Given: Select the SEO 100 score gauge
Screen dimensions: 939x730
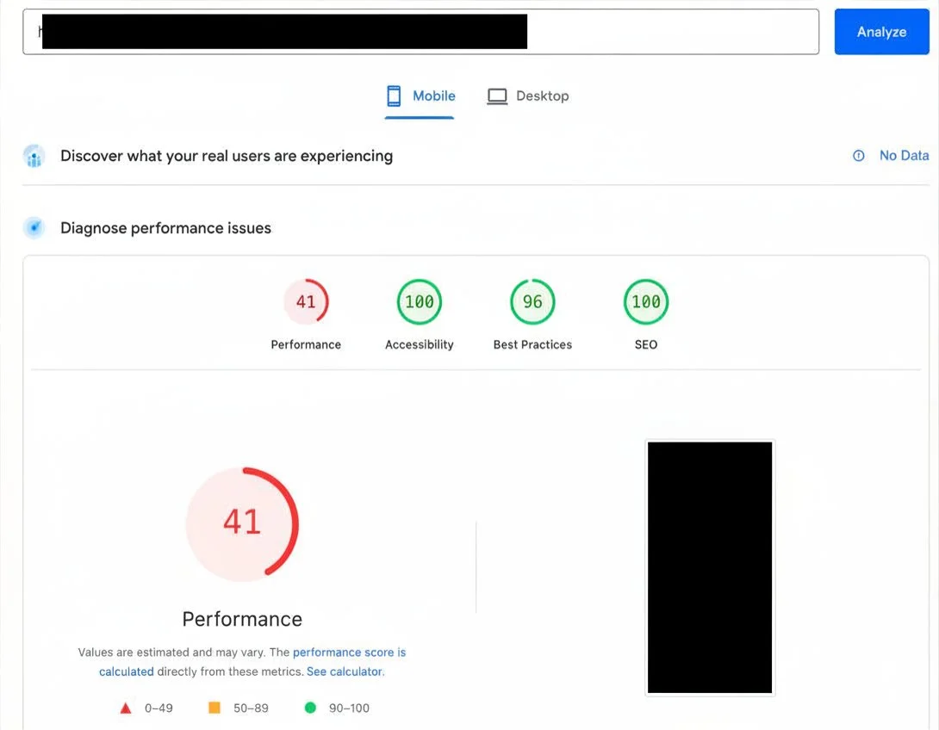Looking at the screenshot, I should pyautogui.click(x=645, y=301).
